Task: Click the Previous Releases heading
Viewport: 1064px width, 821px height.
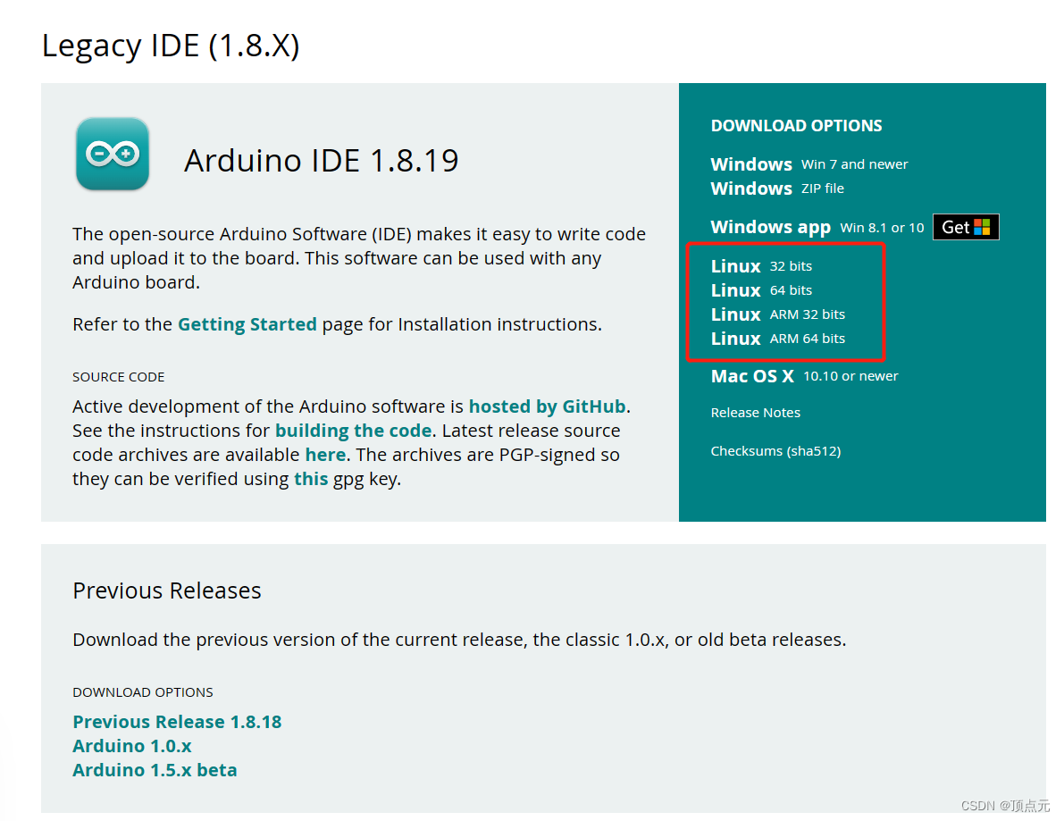Action: (x=167, y=591)
